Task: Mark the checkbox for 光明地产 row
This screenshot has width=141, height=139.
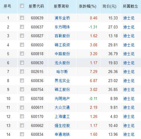Action: 22,99
